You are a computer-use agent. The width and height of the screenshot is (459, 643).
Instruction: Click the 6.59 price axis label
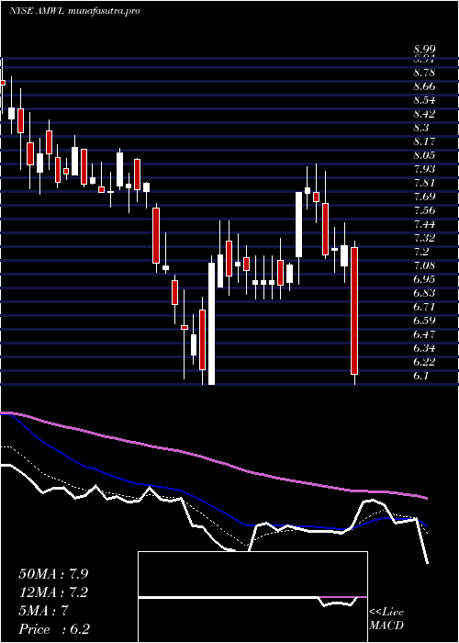pyautogui.click(x=424, y=321)
